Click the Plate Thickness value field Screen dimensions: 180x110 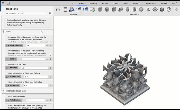(x=35, y=100)
